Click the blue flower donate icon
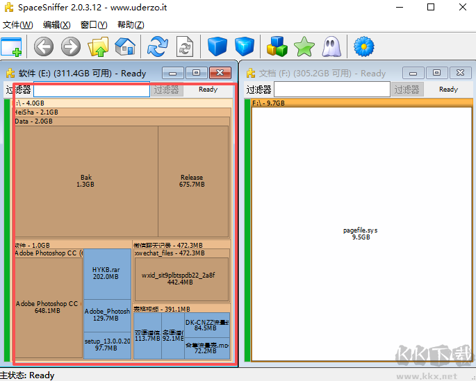 coord(363,46)
